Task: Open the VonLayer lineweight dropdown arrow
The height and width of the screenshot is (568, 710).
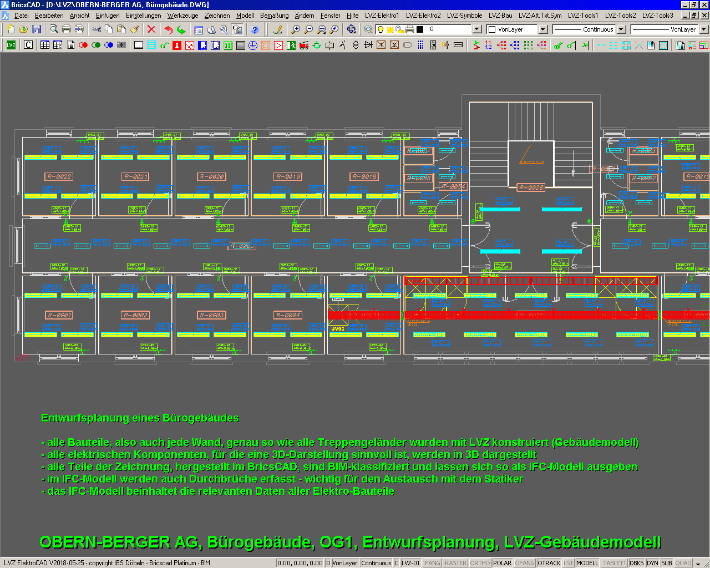Action: pyautogui.click(x=704, y=29)
